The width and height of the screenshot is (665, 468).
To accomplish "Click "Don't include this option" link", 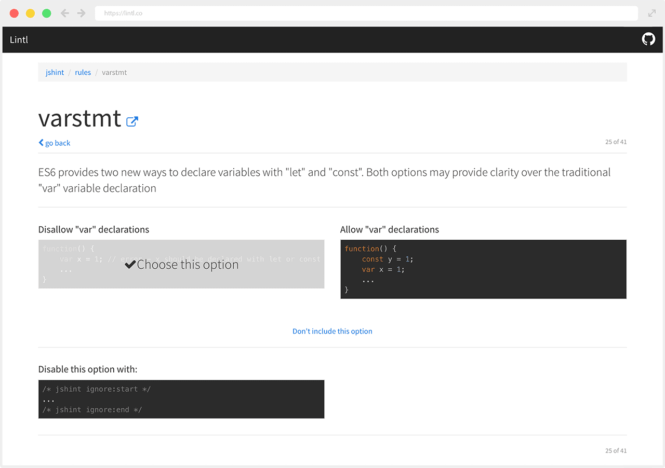I will pyautogui.click(x=332, y=331).
